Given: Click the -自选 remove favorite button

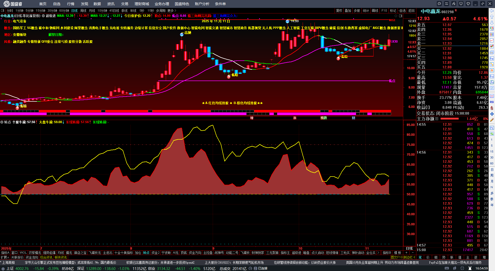Looking at the screenshot, I should point(402,11).
